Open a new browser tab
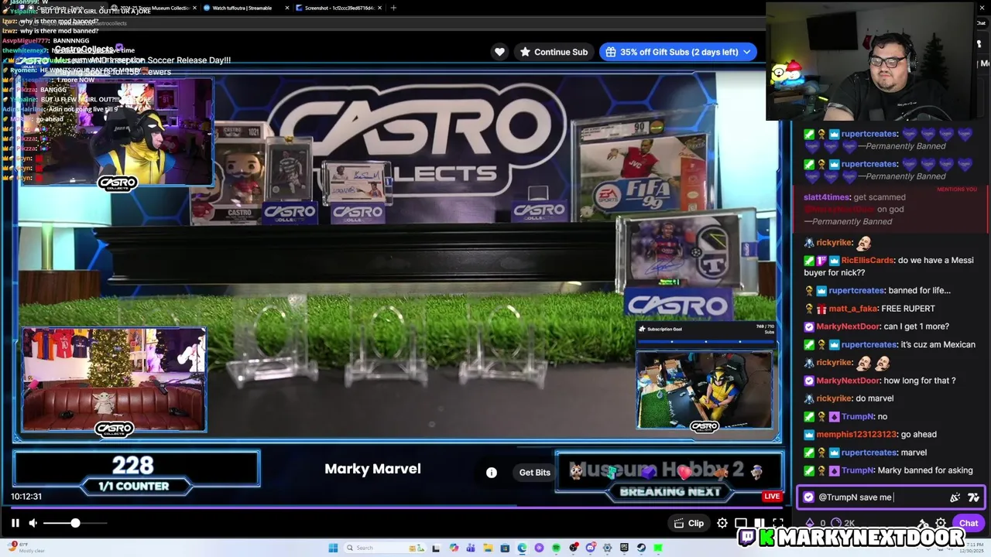The image size is (991, 557). [x=393, y=8]
